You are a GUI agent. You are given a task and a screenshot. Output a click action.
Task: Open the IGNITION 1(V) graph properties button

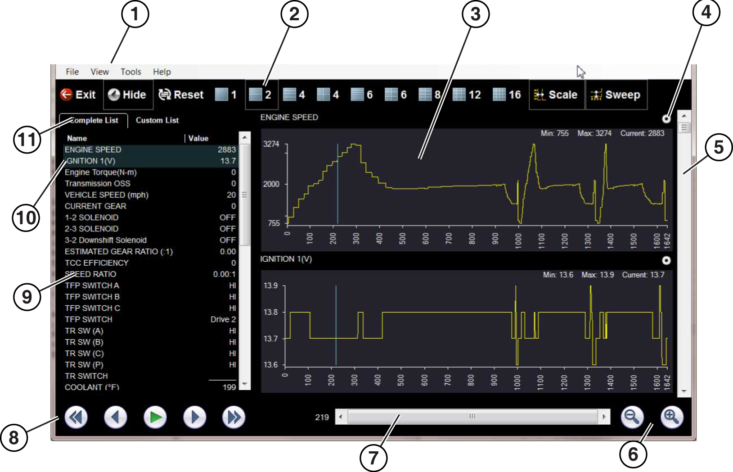[x=666, y=260]
